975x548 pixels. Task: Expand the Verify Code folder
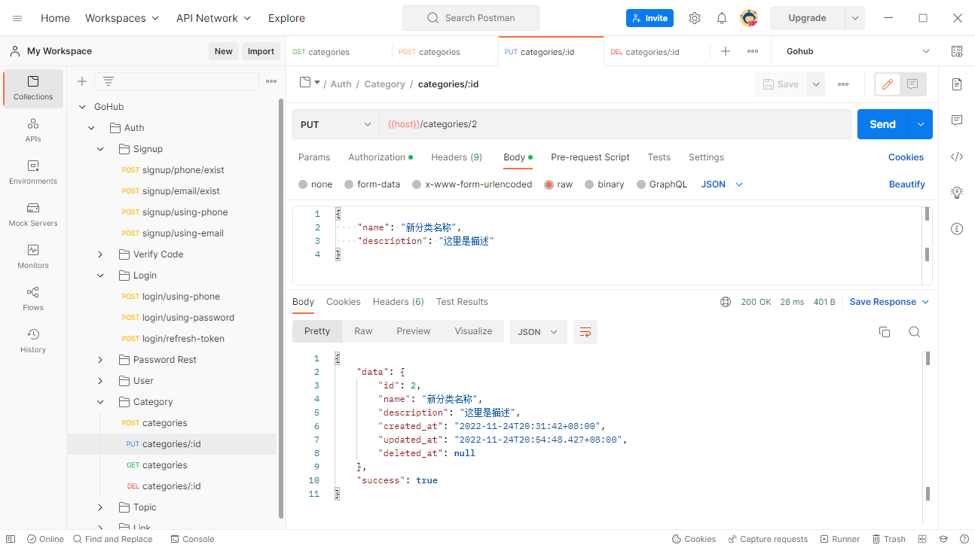point(100,254)
